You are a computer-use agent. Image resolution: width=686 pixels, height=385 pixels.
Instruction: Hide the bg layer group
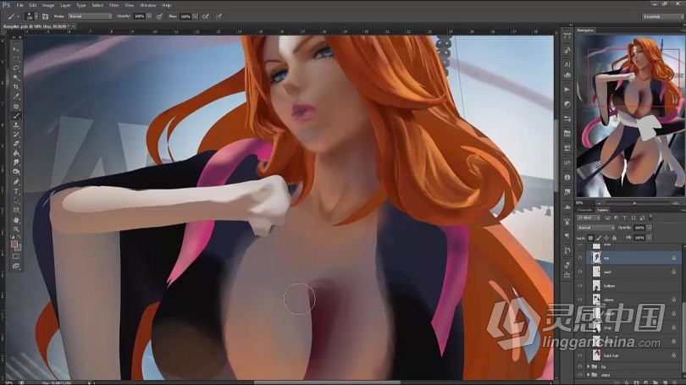580,366
